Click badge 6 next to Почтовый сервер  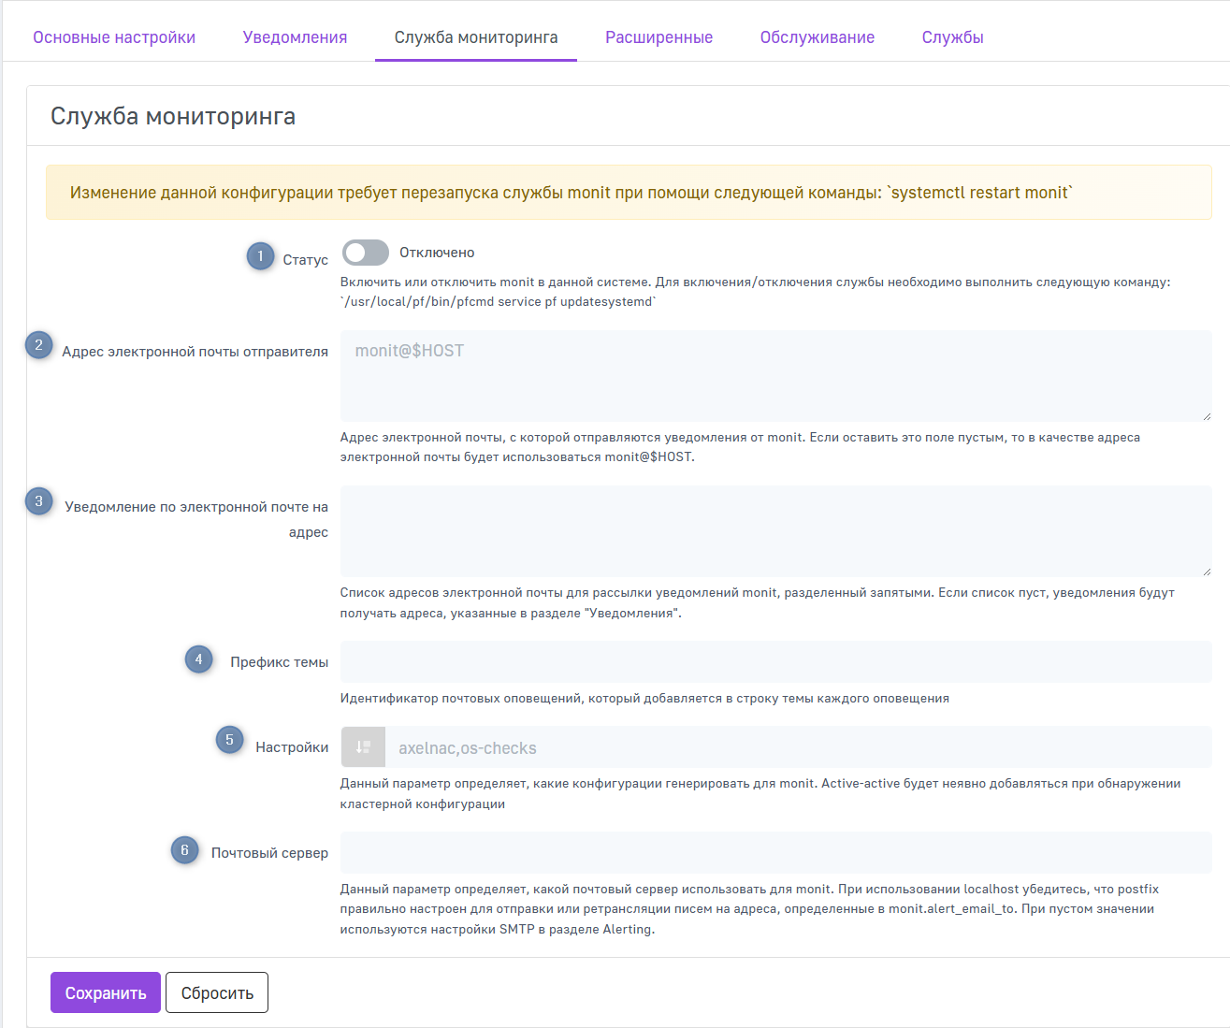click(x=184, y=850)
